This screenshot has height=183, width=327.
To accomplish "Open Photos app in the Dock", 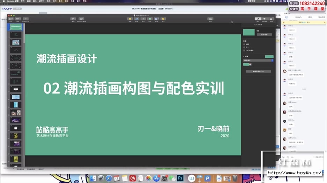I will pyautogui.click(x=148, y=178).
